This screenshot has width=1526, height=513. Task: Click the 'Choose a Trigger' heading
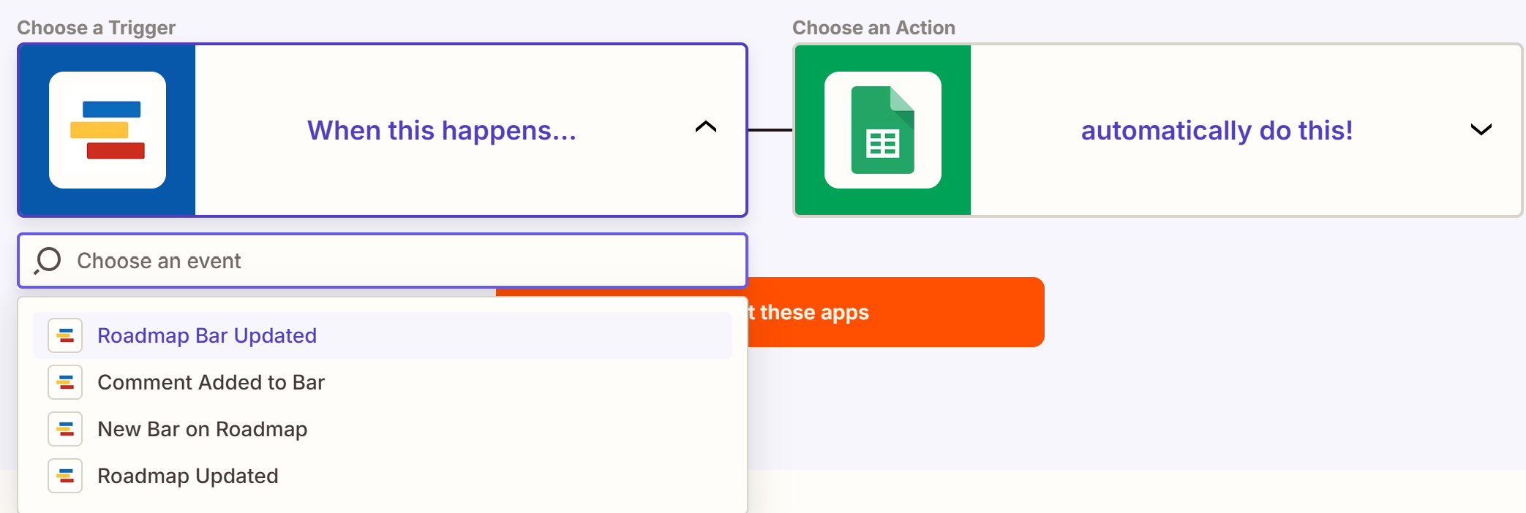97,28
